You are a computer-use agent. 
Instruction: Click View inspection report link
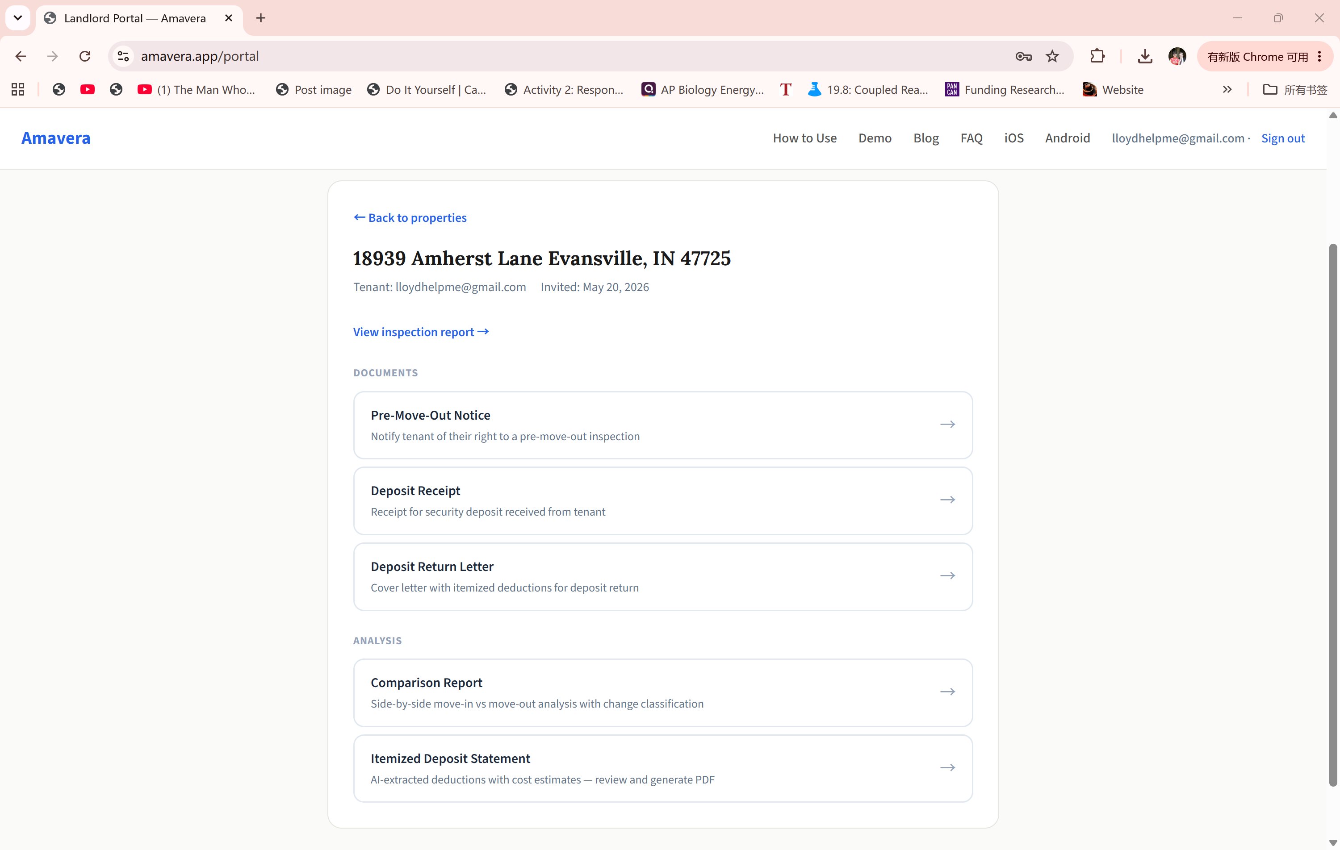421,332
